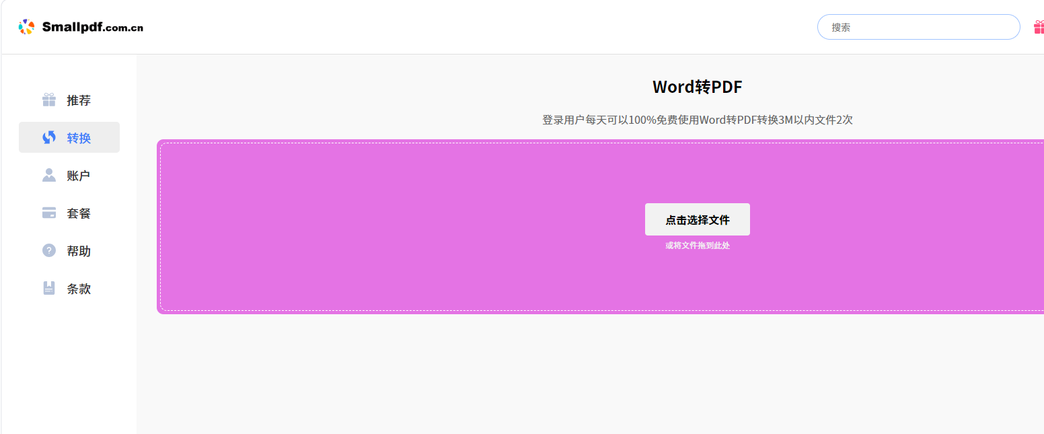The width and height of the screenshot is (1044, 434).
Task: Click the blue circular arrows 转换 icon
Action: (x=49, y=137)
